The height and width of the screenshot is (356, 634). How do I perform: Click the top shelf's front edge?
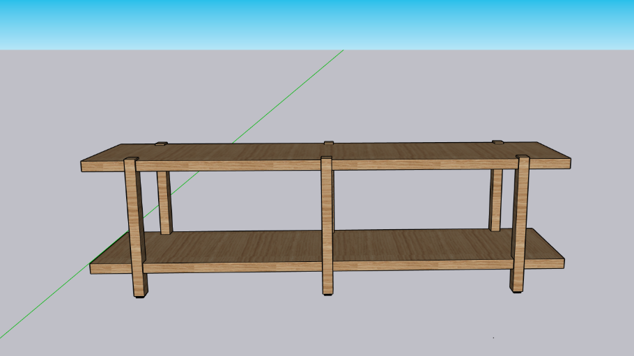[230, 166]
